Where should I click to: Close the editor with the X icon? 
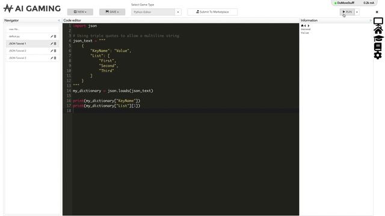pyautogui.click(x=377, y=12)
